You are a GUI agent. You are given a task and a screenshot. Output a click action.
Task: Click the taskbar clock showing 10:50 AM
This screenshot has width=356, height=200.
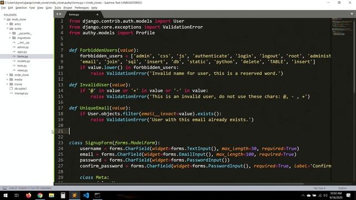[x=336, y=195]
